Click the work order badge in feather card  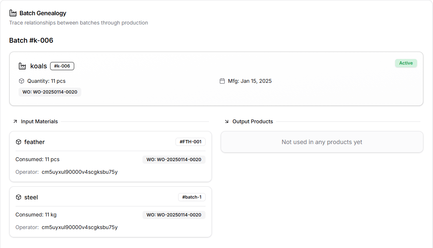(x=174, y=160)
